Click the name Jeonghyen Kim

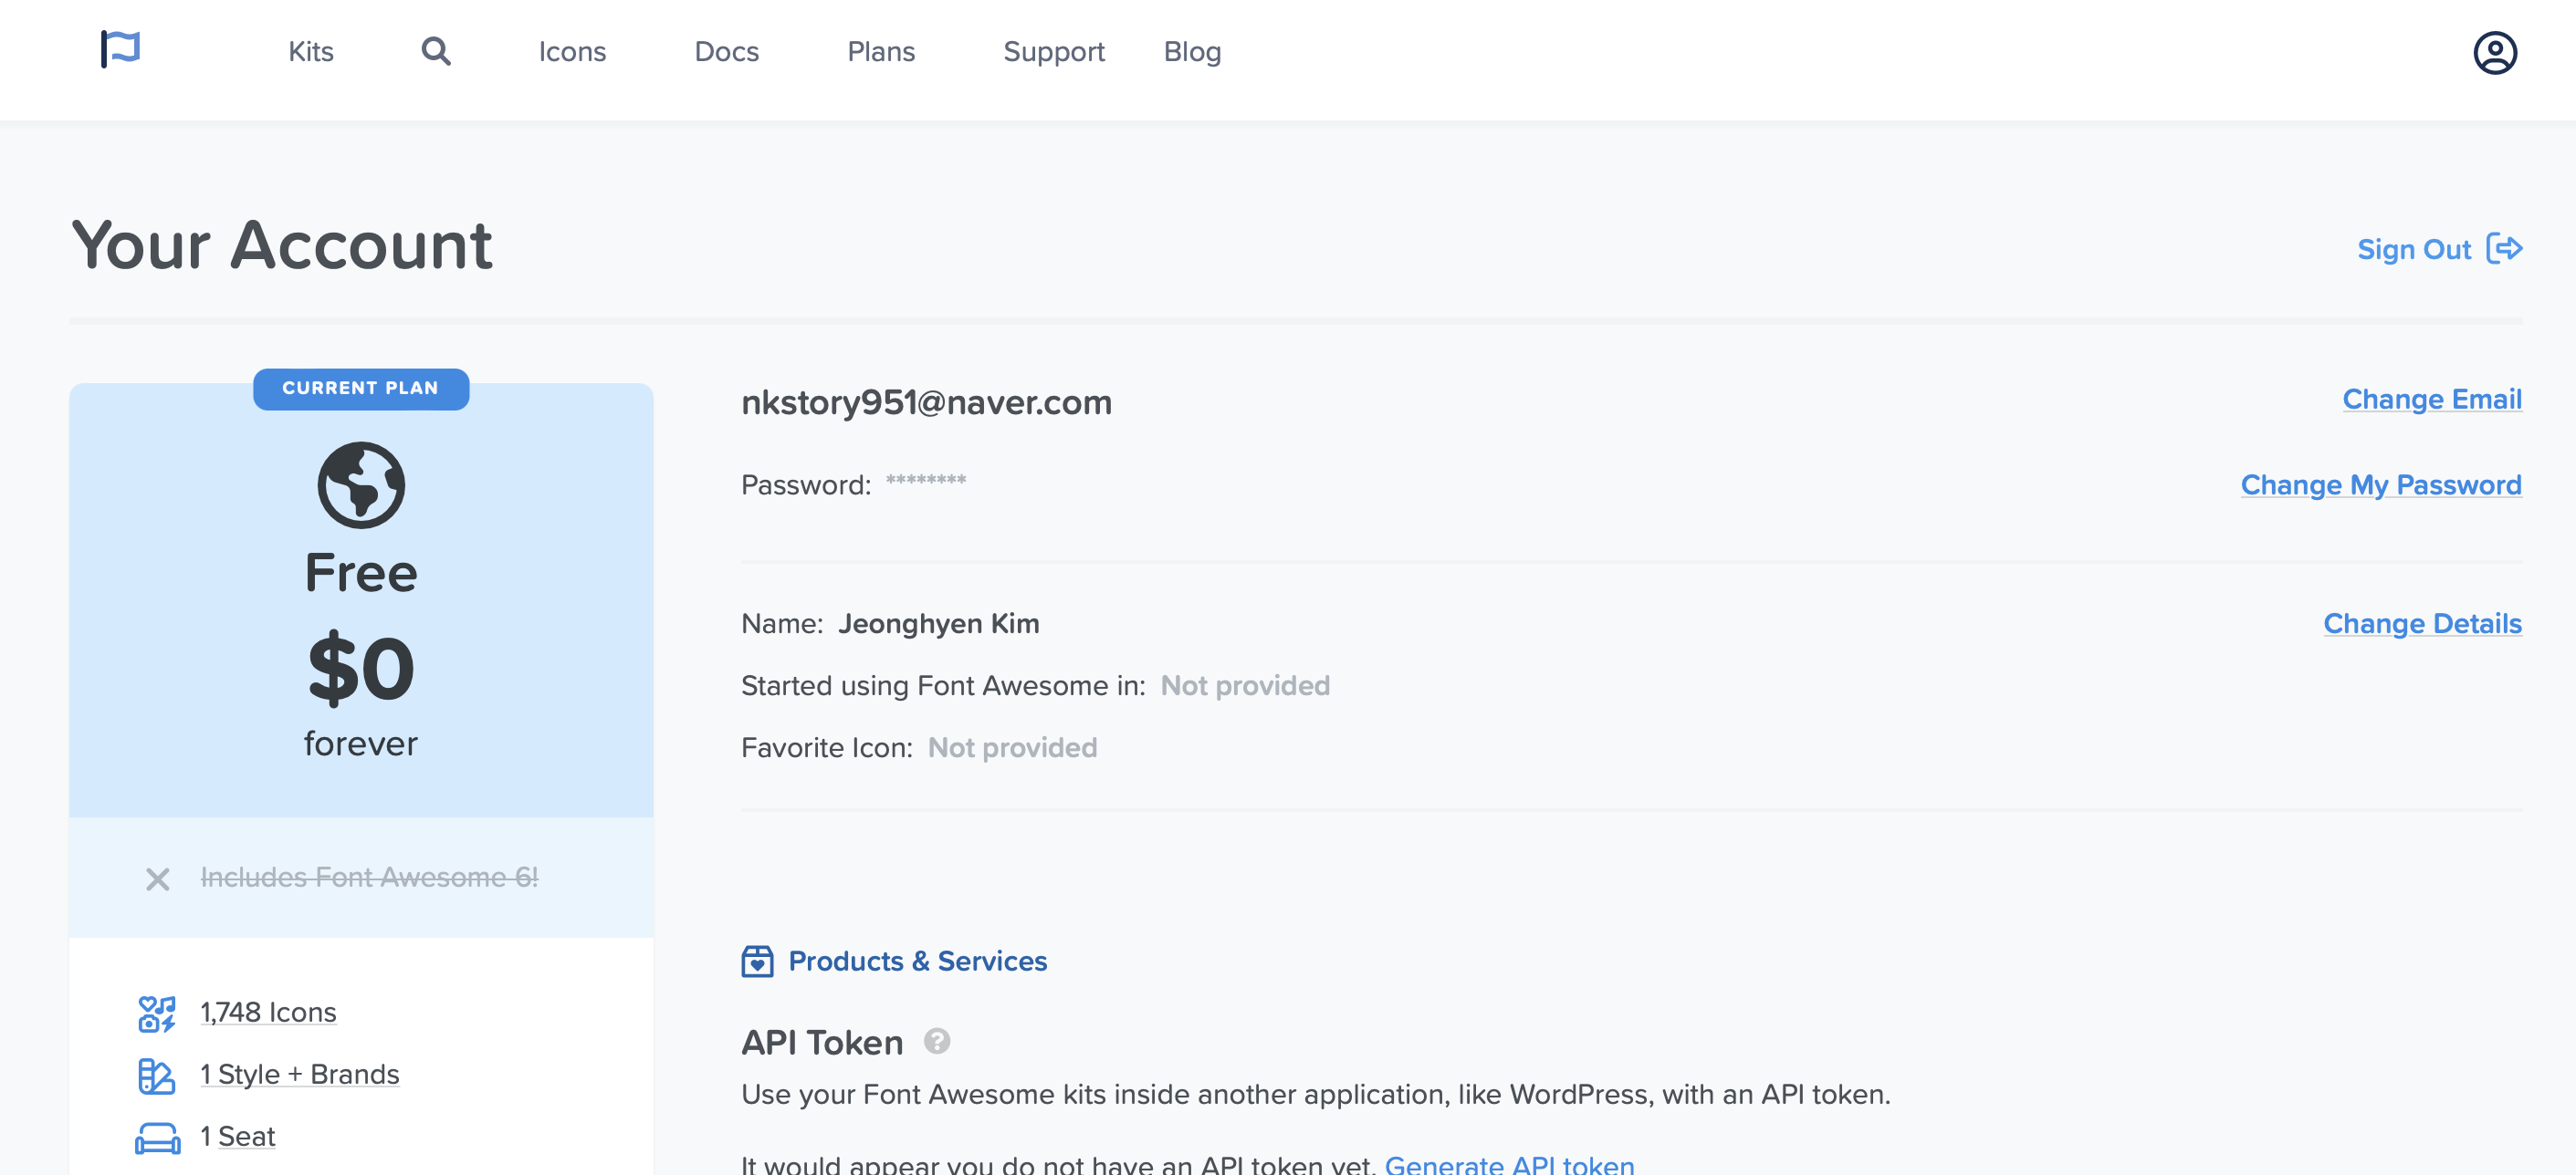pyautogui.click(x=938, y=623)
